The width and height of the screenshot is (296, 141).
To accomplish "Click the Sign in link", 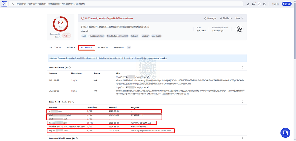I will tap(275, 4).
